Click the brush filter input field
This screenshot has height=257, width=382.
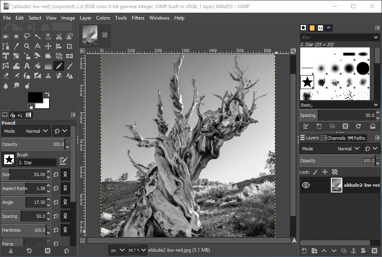336,38
